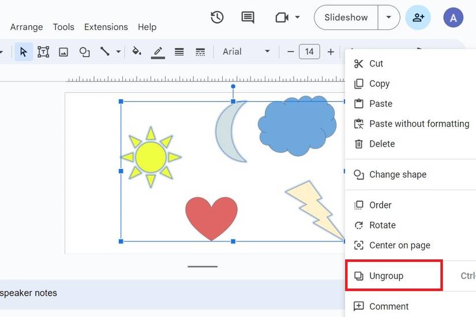Open the Slideshow options dropdown arrow
Screen dimensions: 476x317
388,17
